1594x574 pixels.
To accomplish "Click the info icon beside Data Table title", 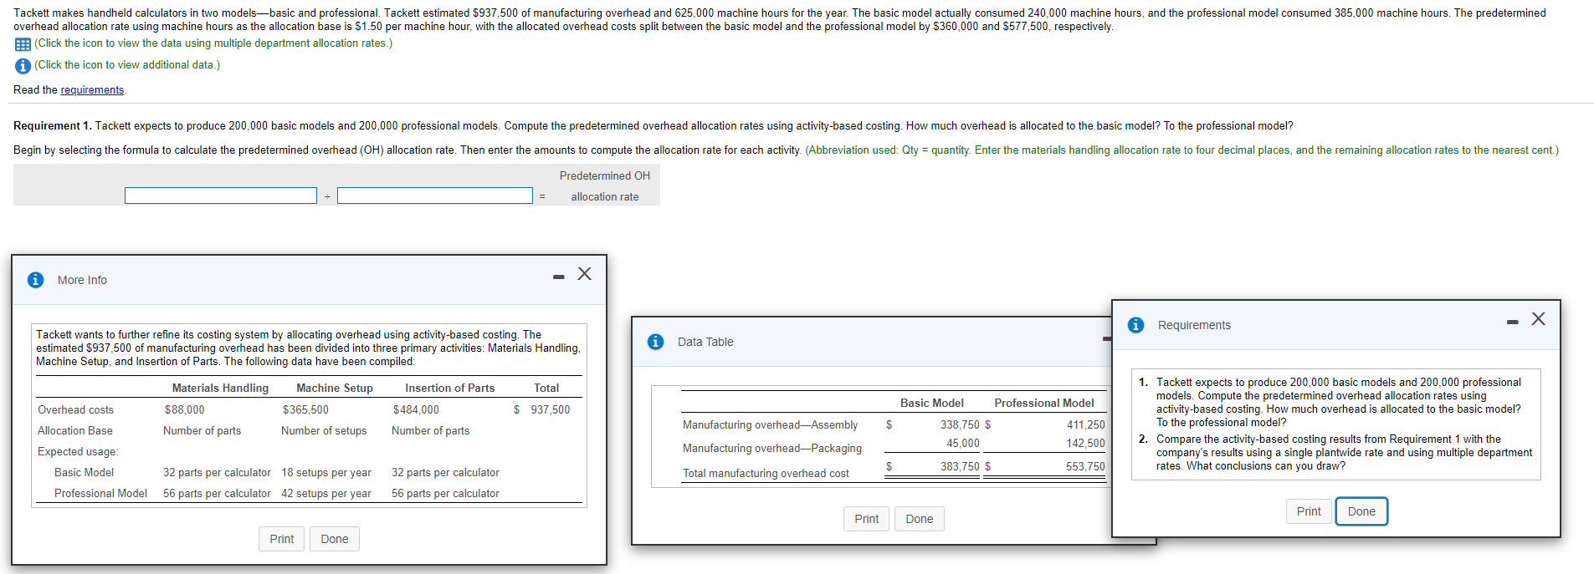I will (655, 342).
